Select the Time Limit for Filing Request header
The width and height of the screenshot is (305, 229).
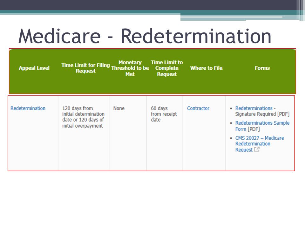pos(85,68)
